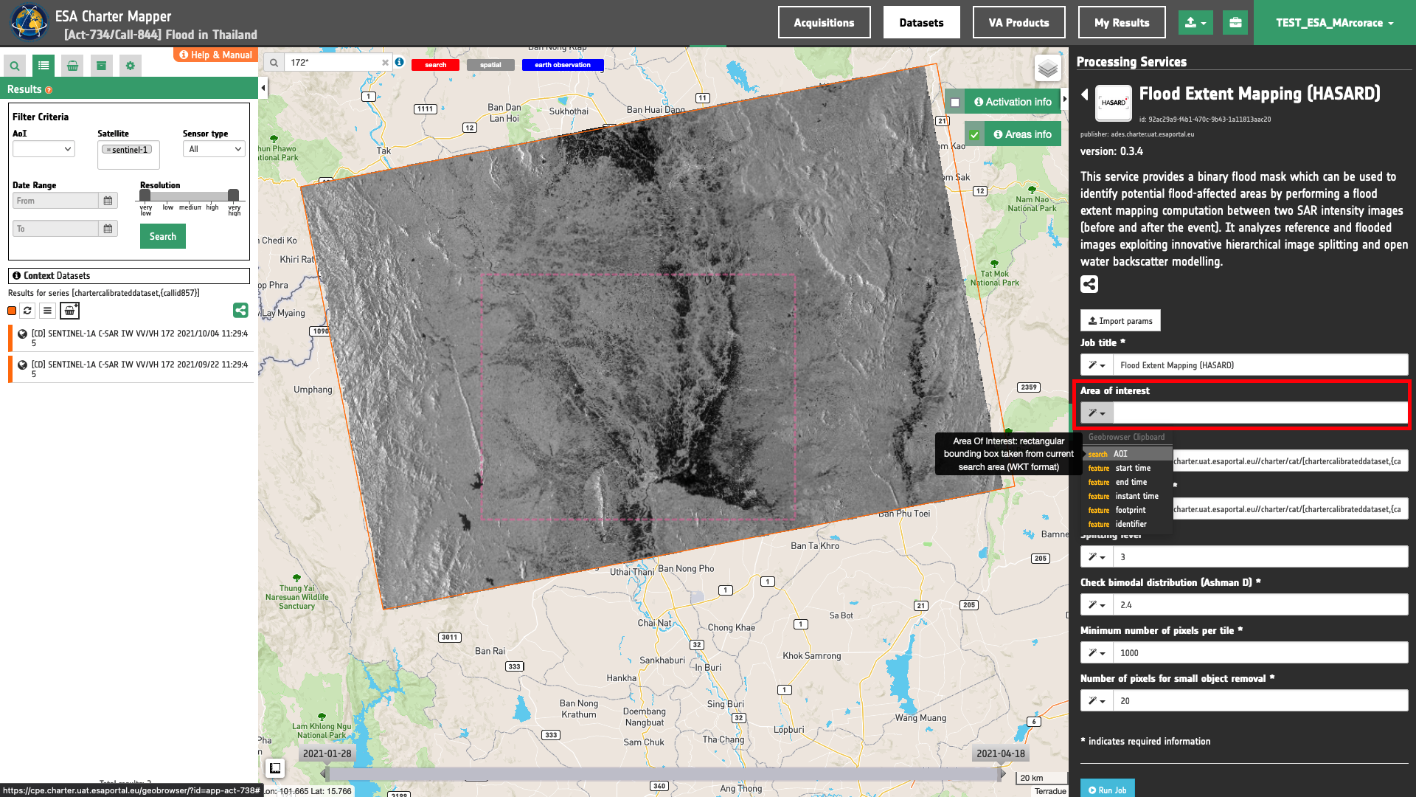The image size is (1416, 797).
Task: Select feature instant time clipboard entry
Action: 1127,496
